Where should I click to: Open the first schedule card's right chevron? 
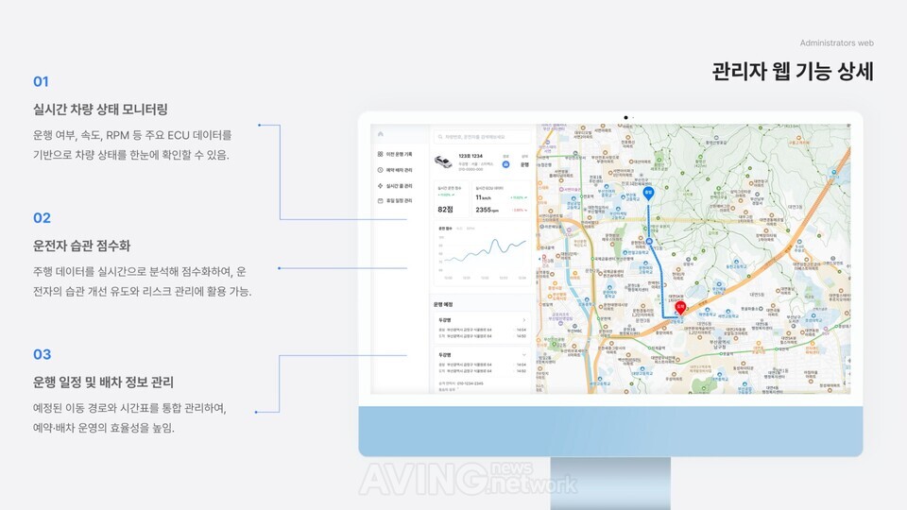(524, 320)
